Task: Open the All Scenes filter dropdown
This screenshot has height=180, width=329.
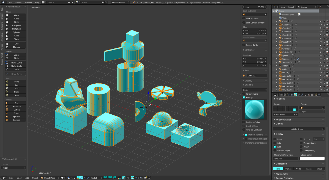Action: (x=306, y=7)
